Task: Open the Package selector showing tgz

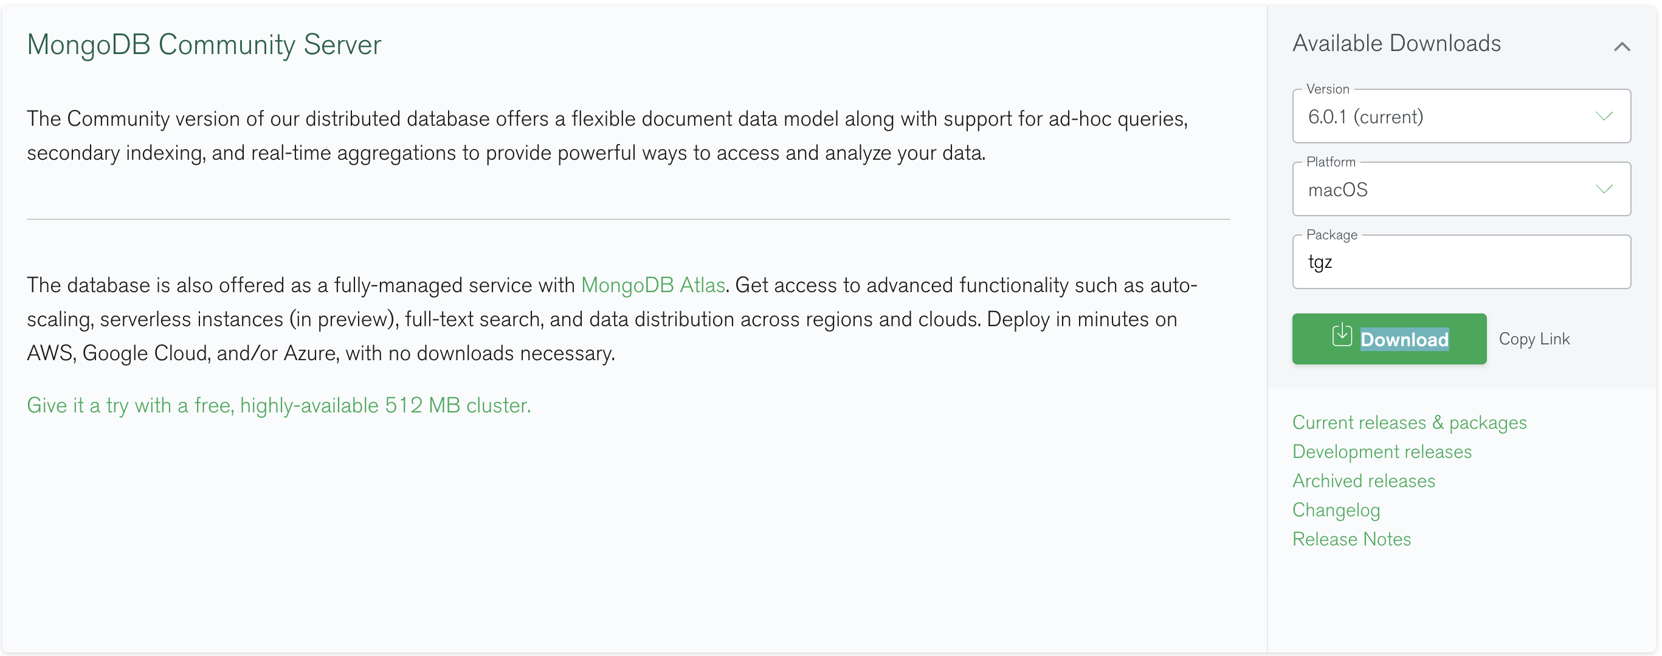Action: point(1461,262)
